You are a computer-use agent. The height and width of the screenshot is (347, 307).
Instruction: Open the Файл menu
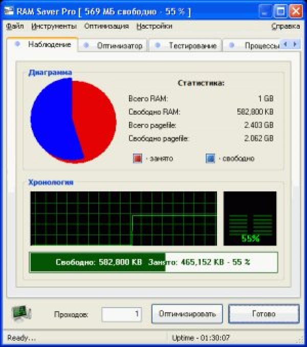(15, 26)
